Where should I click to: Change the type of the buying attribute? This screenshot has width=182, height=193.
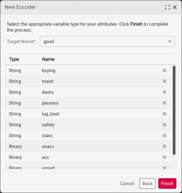coord(15,71)
